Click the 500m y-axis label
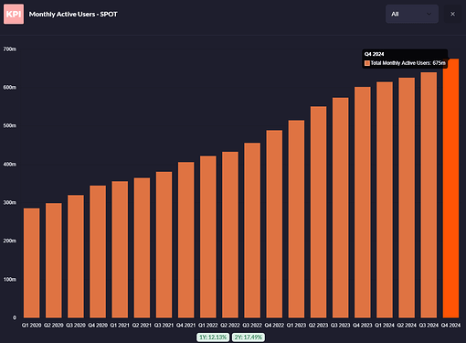466x343 pixels. click(x=10, y=125)
